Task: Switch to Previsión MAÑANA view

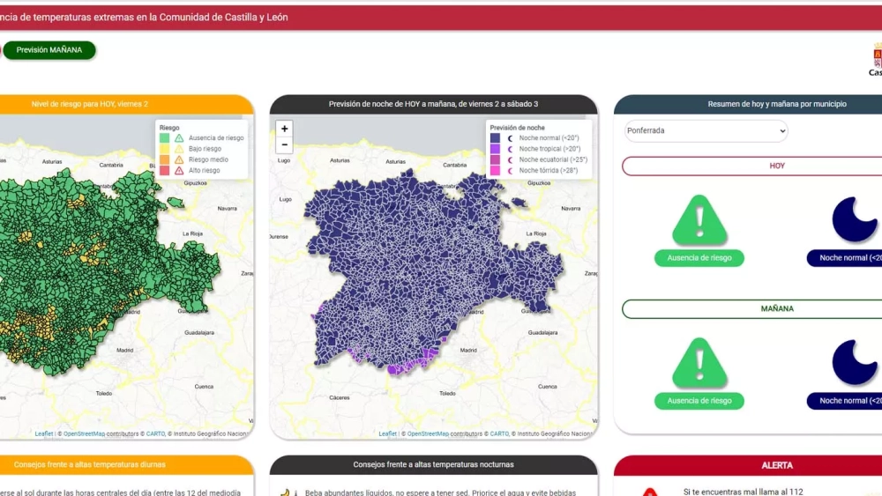Action: (49, 50)
